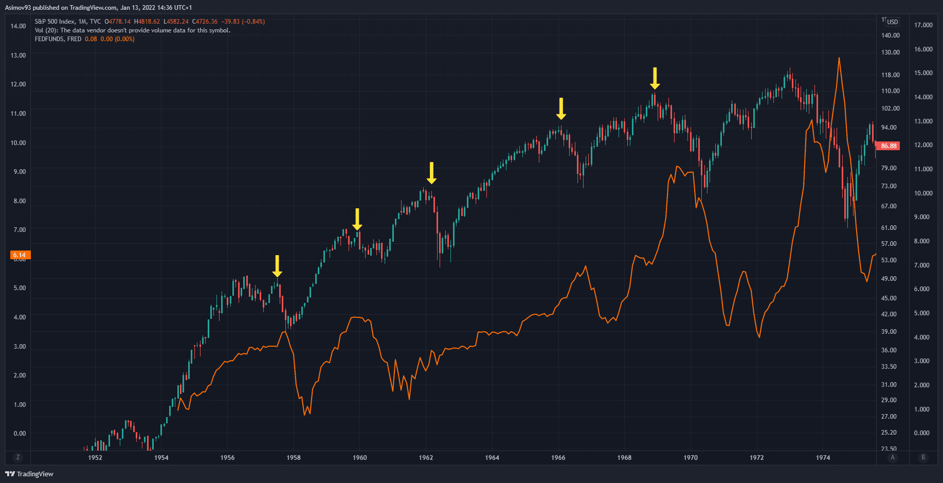Screen dimensions: 943x483
Task: Click the FEDFUNDS, FRED legend label
Action: [58, 39]
